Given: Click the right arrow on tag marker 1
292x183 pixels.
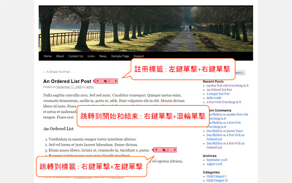Looking at the screenshot, I should pyautogui.click(x=116, y=81).
